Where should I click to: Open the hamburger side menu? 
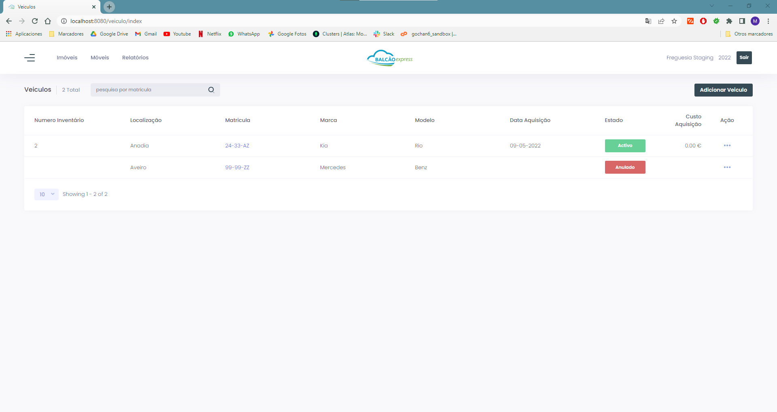30,58
